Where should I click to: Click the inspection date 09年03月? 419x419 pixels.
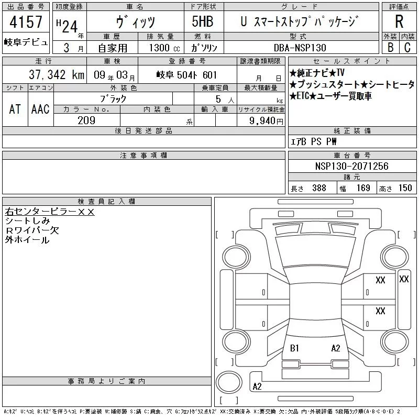[114, 75]
